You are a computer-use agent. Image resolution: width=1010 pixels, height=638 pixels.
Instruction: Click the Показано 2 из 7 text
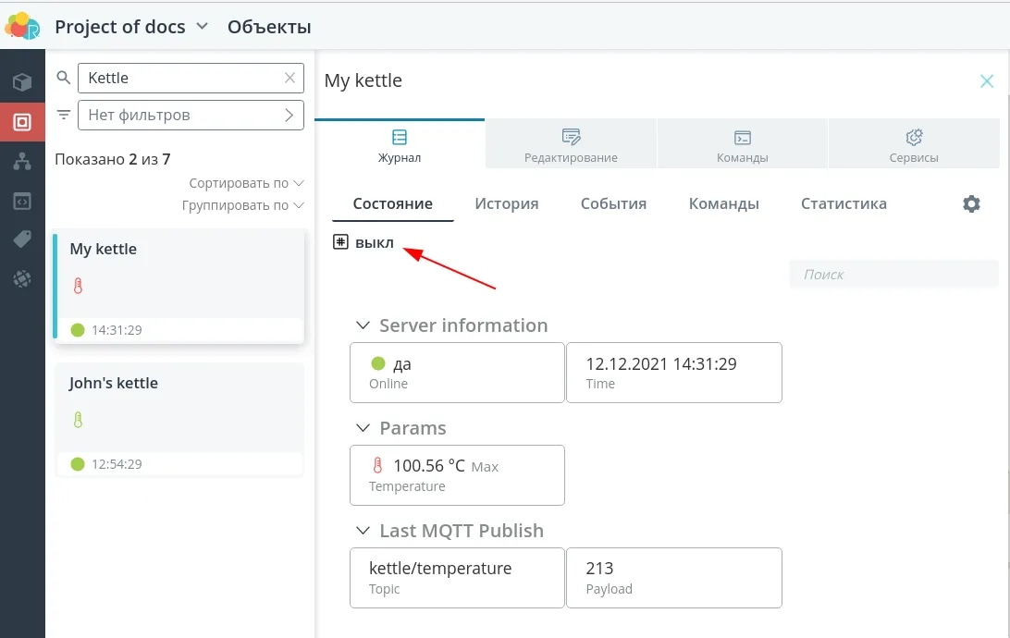tap(113, 159)
